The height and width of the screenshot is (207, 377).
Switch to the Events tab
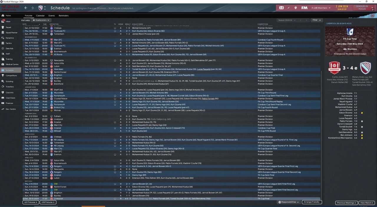coord(52,16)
